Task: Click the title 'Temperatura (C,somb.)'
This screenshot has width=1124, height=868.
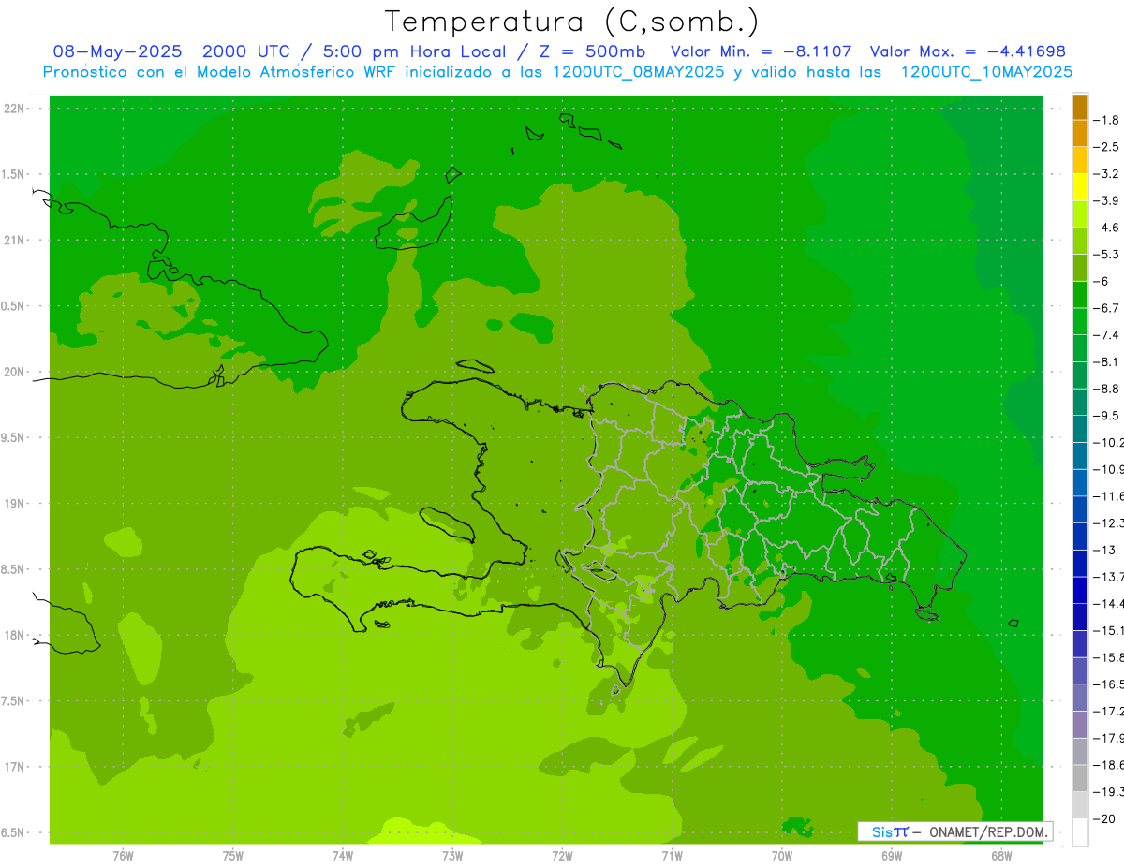Action: (x=571, y=22)
